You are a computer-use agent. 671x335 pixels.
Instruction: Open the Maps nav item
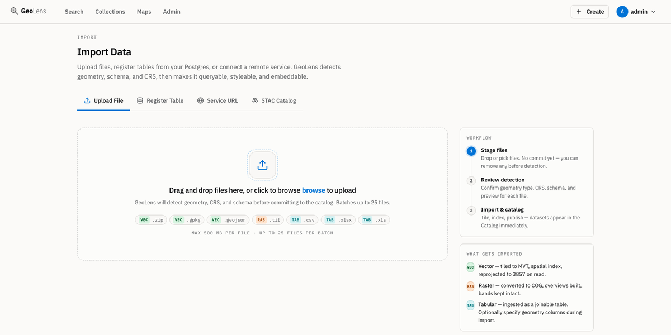pos(144,12)
